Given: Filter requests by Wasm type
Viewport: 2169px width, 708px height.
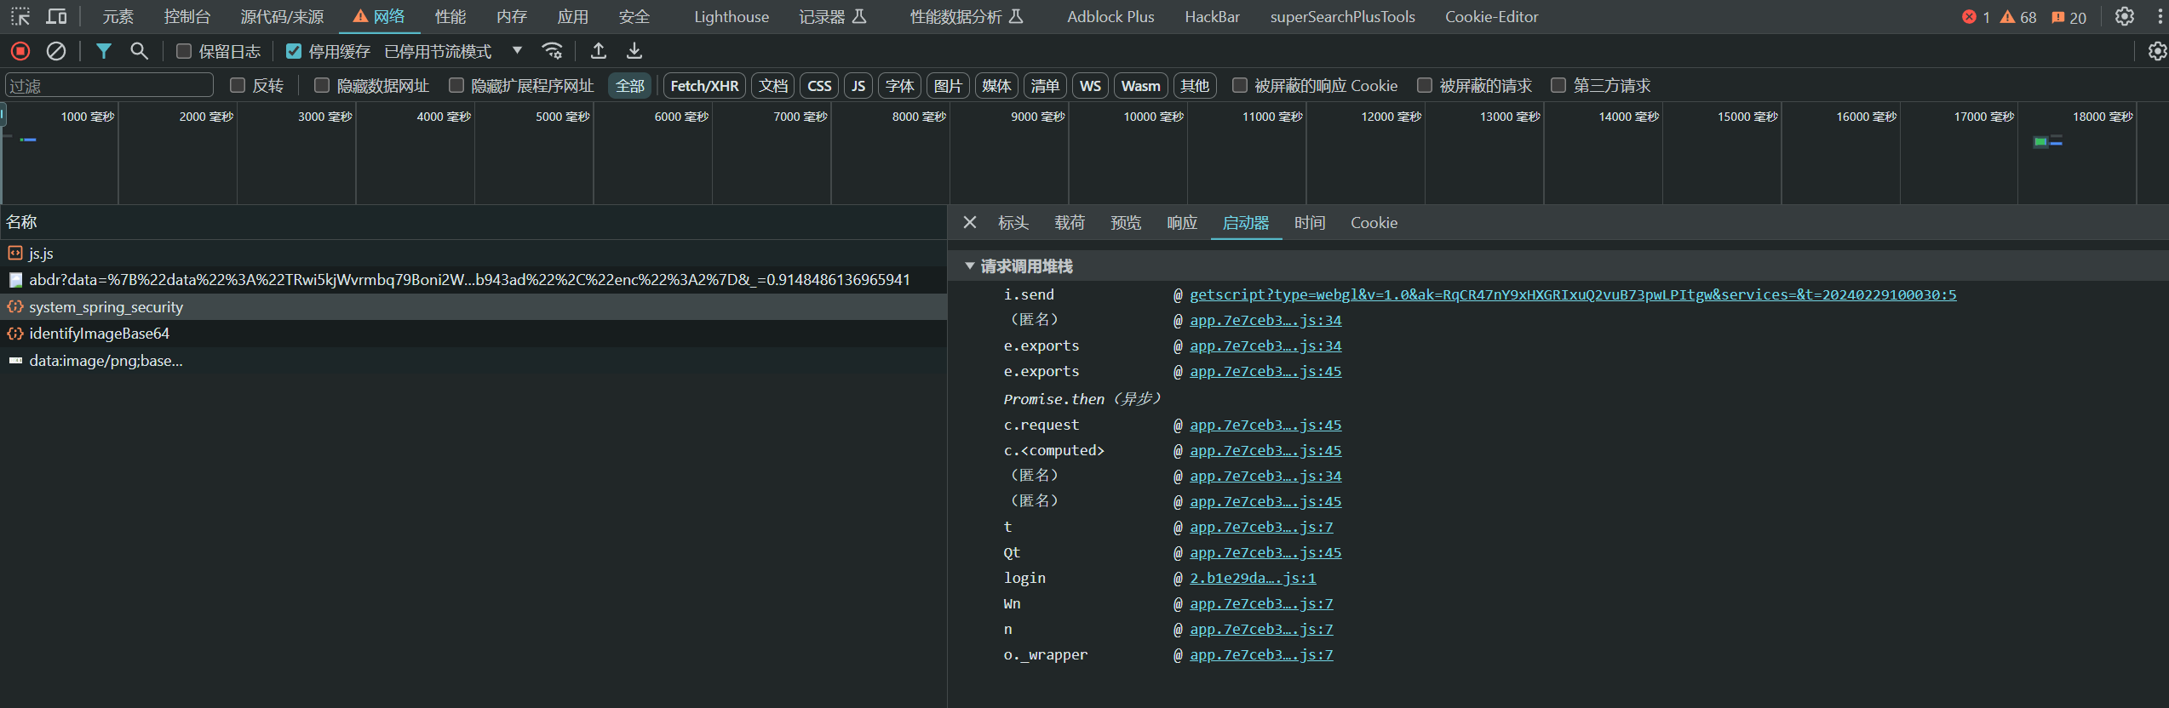Looking at the screenshot, I should [x=1140, y=85].
